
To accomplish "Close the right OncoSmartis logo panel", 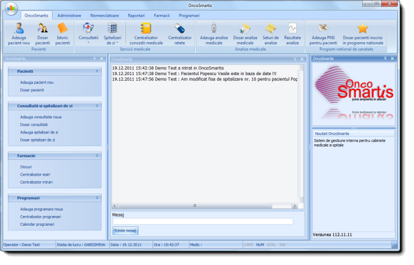I will coord(393,58).
